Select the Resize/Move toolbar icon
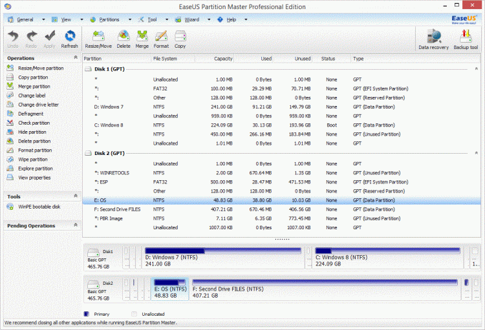The width and height of the screenshot is (485, 330). pyautogui.click(x=98, y=39)
